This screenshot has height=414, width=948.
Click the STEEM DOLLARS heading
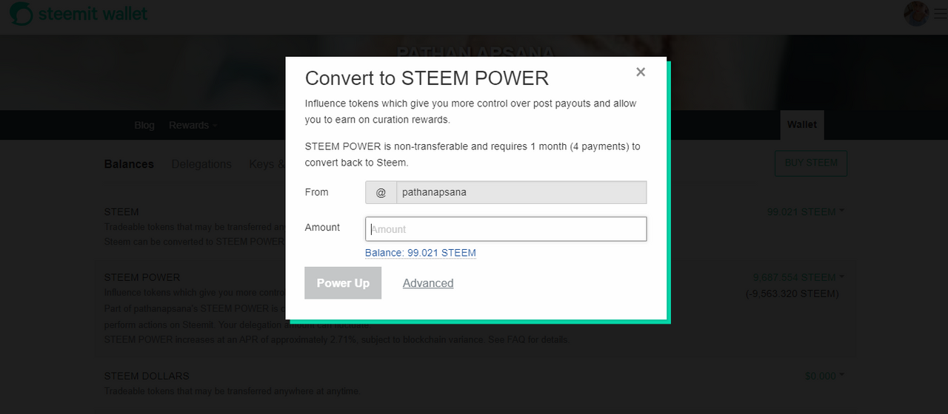pos(147,376)
